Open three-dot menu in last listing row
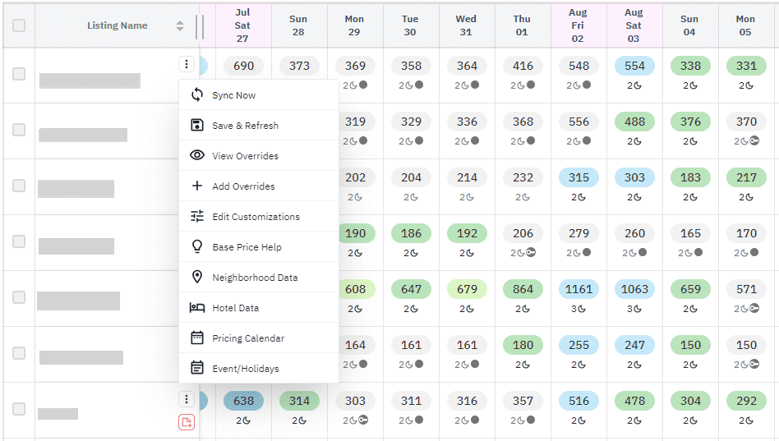 (x=187, y=399)
